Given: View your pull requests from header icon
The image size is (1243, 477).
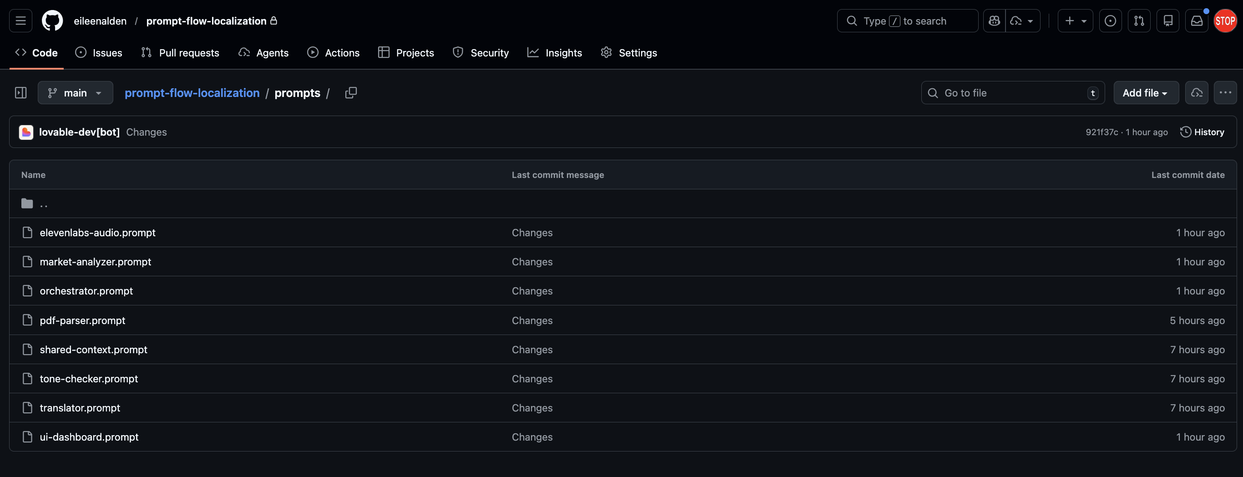Looking at the screenshot, I should (x=1139, y=21).
